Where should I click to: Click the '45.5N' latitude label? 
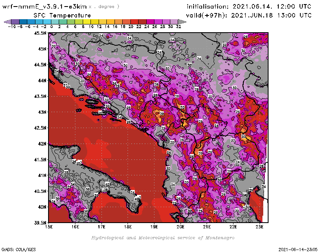point(40,33)
